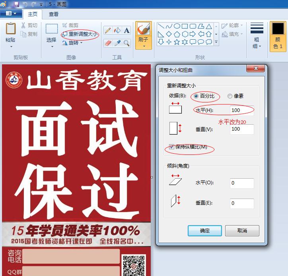The image size is (288, 276).
Task: Click the Paste clipboard icon
Action: (10, 29)
